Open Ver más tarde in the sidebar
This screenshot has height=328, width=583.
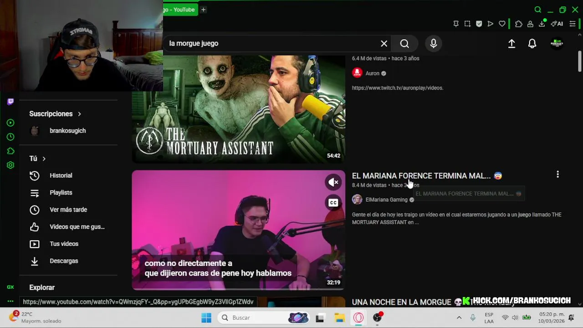click(x=68, y=210)
